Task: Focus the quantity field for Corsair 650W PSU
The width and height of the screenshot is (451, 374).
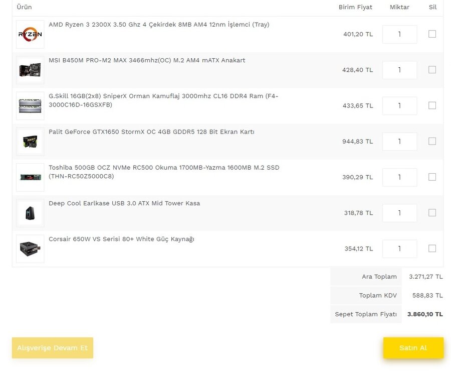Action: 399,248
